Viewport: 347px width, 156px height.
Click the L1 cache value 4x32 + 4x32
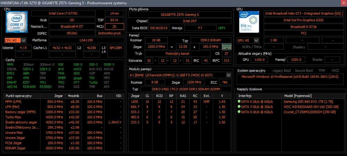click(x=62, y=48)
